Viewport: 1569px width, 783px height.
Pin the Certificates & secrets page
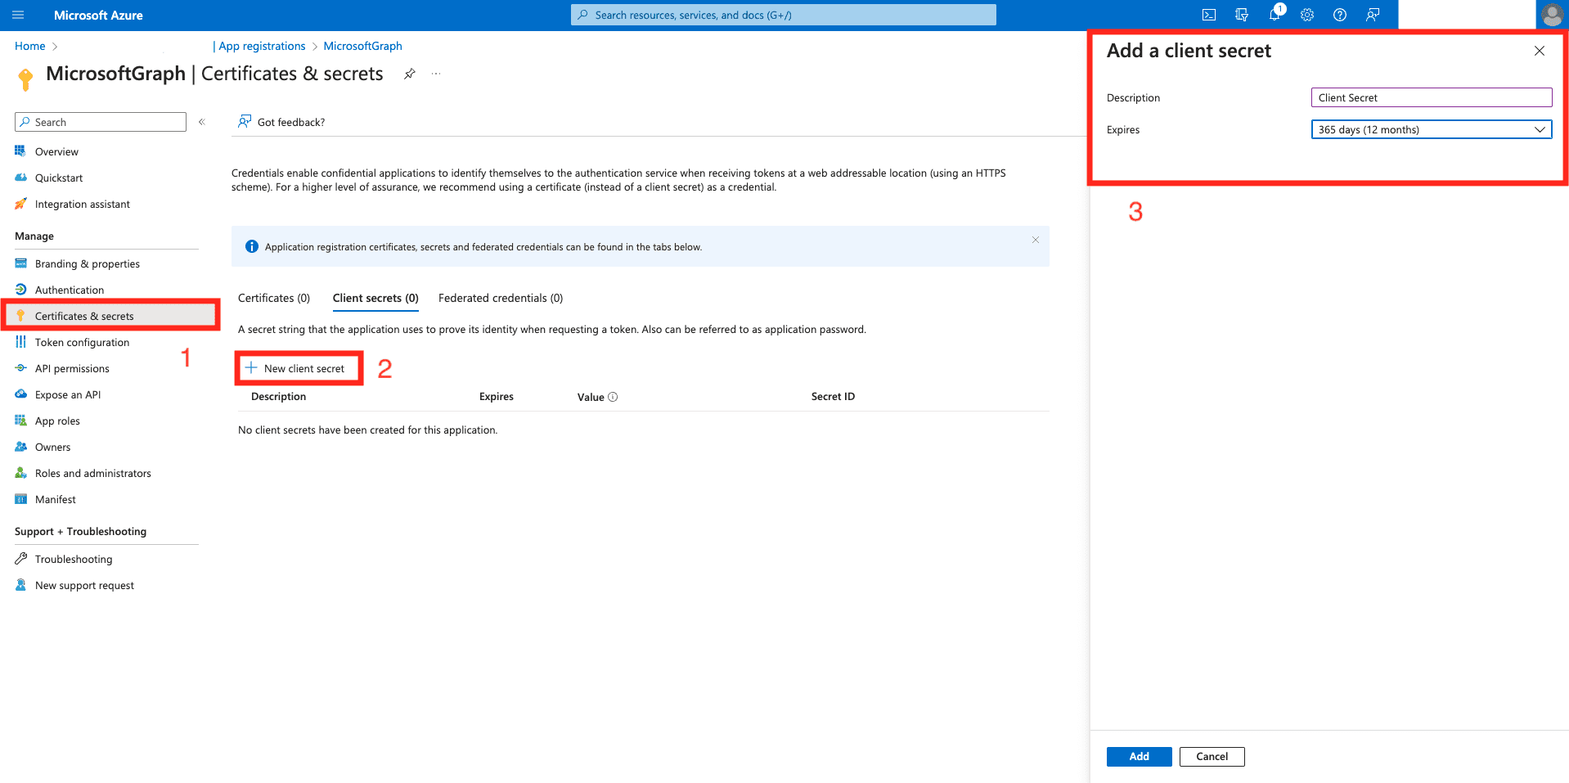pyautogui.click(x=410, y=74)
